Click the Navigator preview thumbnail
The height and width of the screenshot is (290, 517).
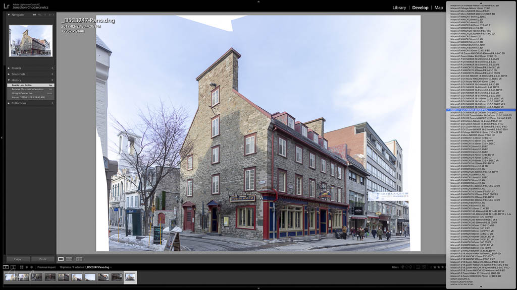(x=30, y=41)
